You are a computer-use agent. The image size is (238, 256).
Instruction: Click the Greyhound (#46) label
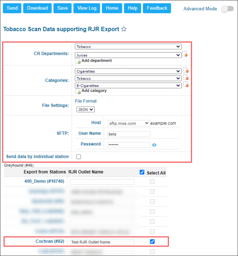point(19,165)
